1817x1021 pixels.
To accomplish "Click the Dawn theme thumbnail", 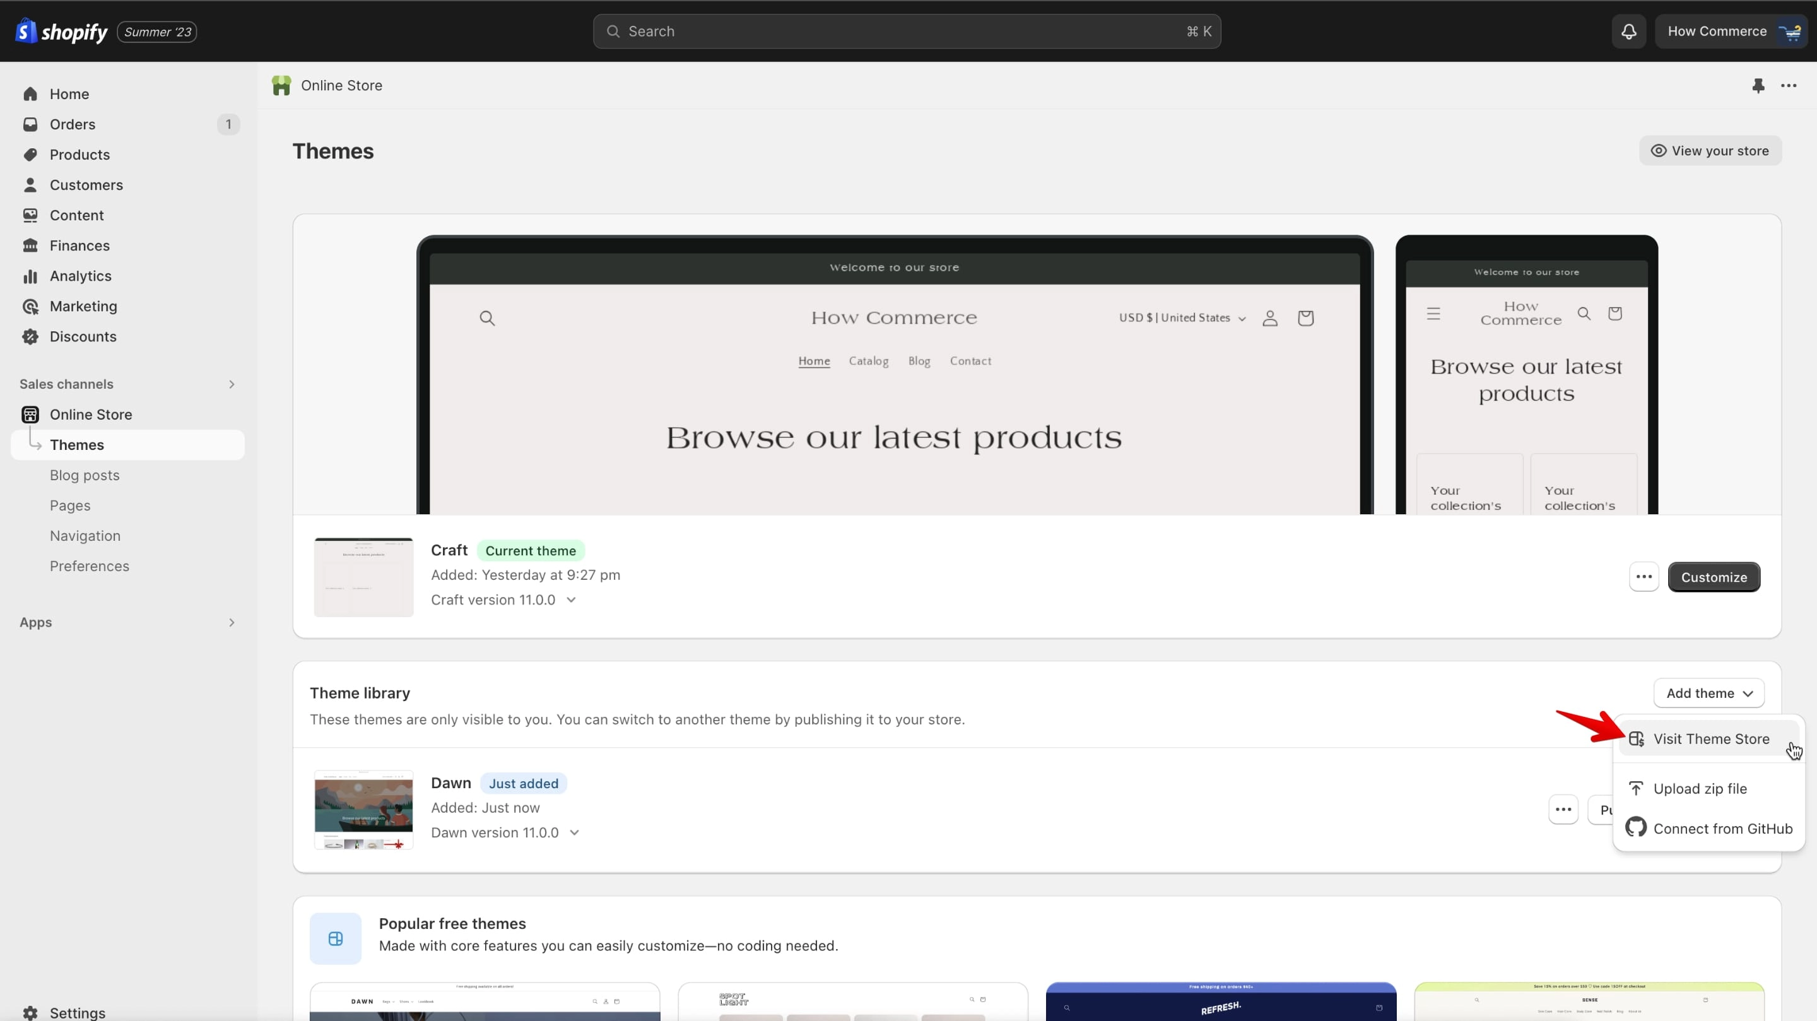I will point(363,810).
